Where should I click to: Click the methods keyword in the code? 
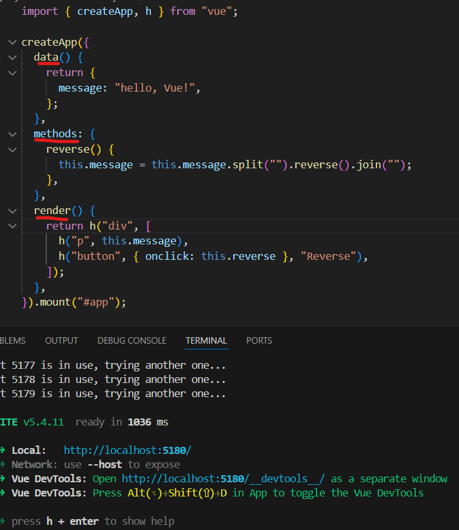click(55, 134)
